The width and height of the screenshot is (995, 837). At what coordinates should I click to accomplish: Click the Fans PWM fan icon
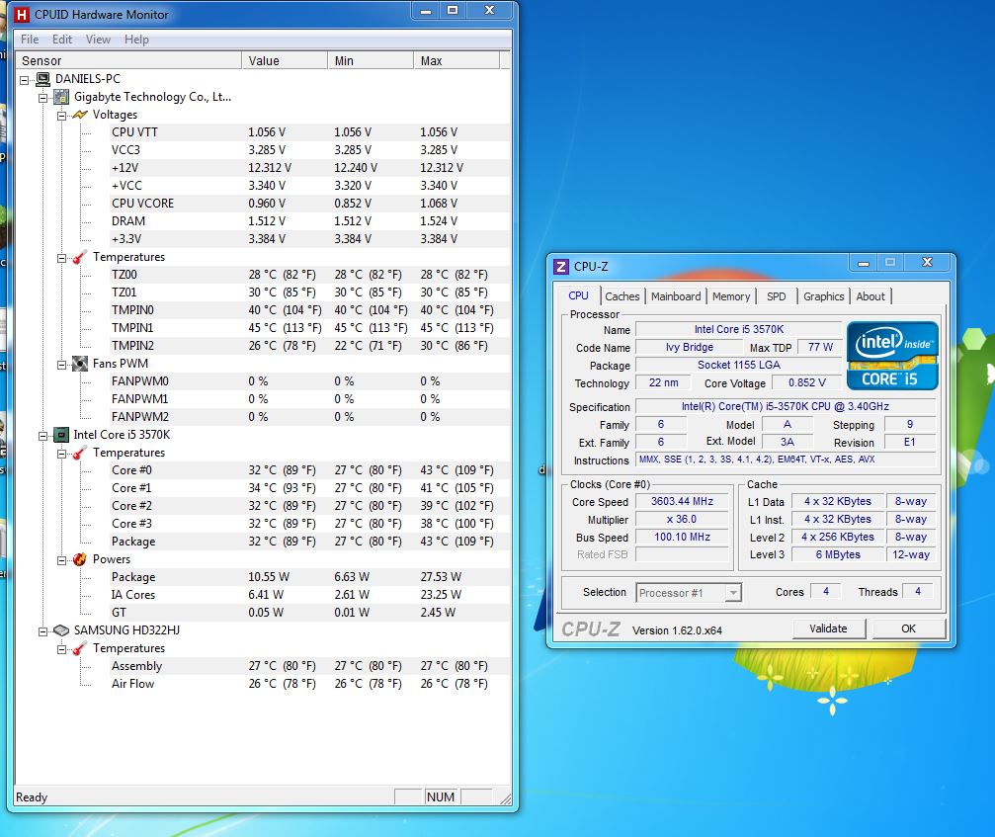[79, 364]
